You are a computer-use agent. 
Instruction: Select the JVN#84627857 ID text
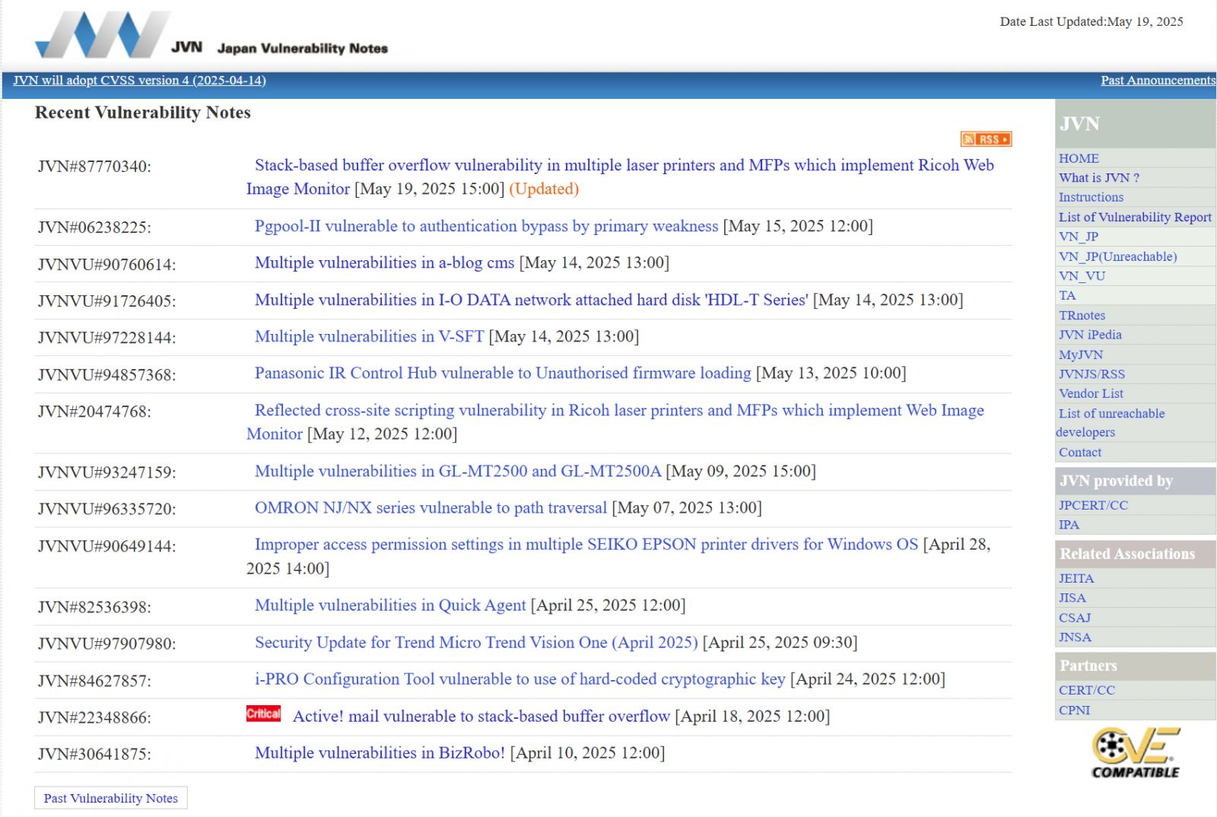(x=94, y=681)
